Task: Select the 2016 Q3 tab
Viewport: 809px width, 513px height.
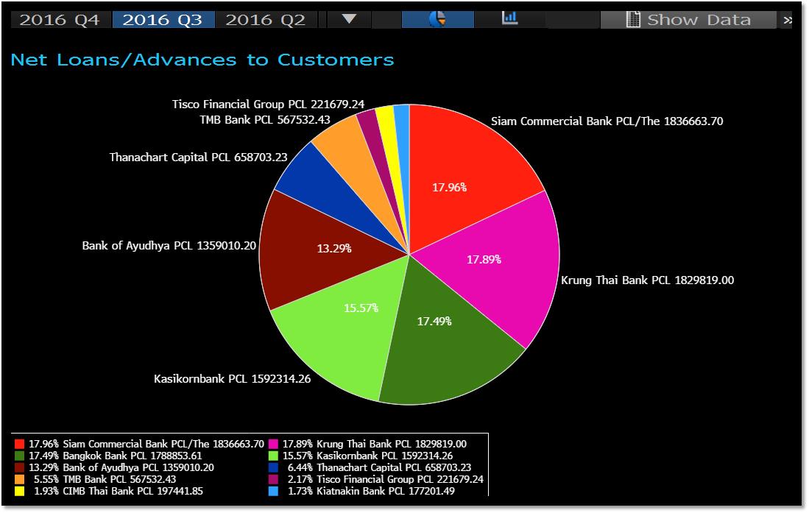Action: tap(163, 20)
